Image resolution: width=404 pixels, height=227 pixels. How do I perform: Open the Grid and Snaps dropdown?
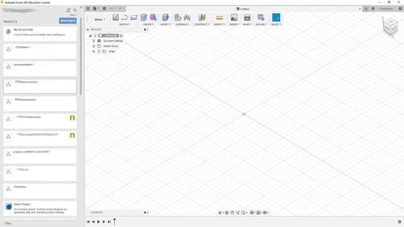pyautogui.click(x=259, y=212)
